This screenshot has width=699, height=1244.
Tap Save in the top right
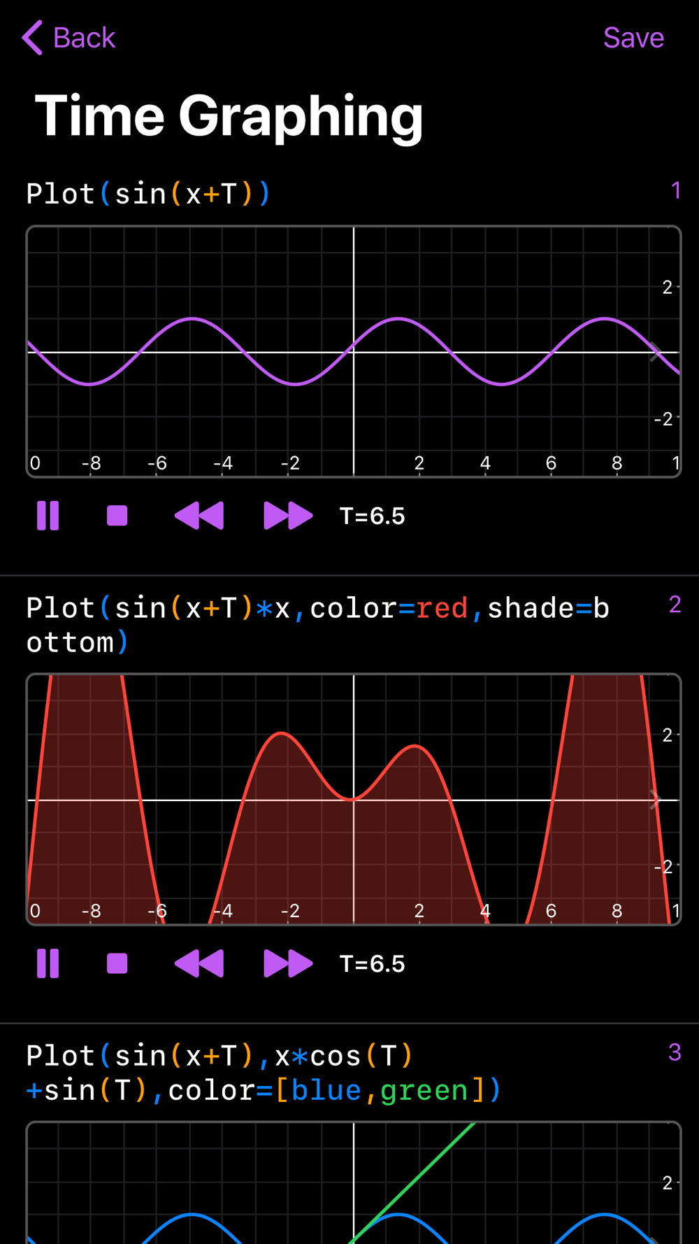(x=633, y=38)
